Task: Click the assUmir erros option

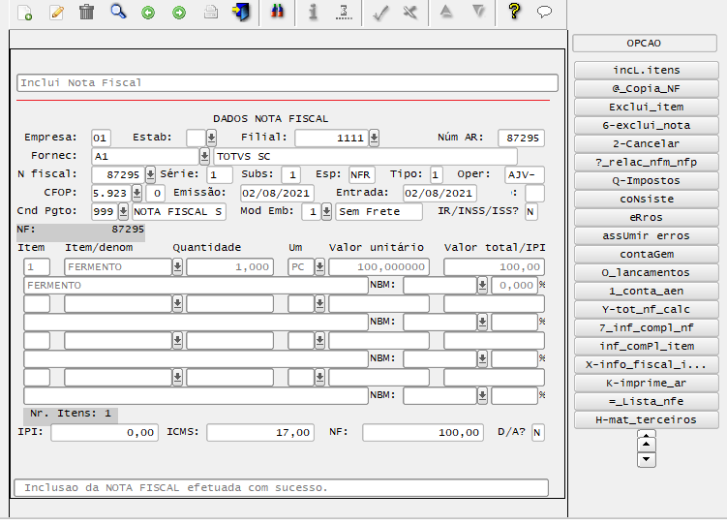Action: 647,235
